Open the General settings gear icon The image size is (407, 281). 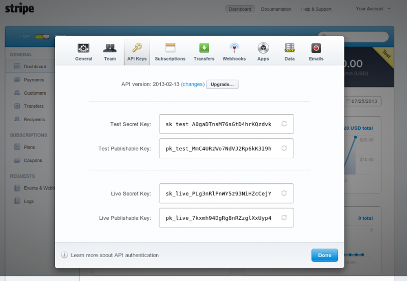83,48
